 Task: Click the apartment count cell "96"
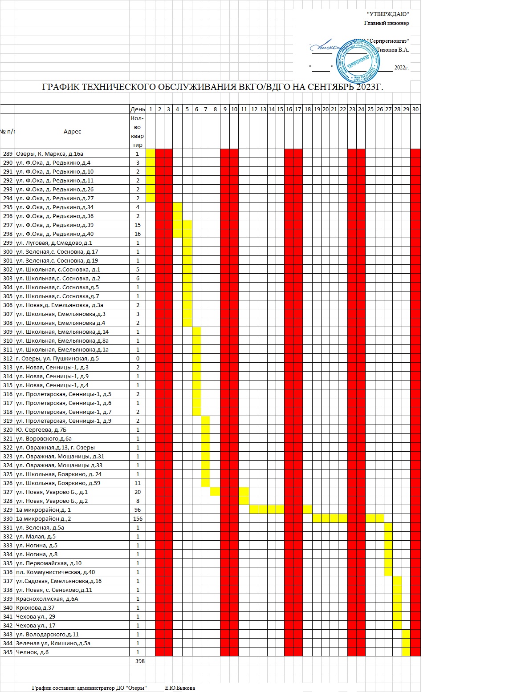[138, 510]
